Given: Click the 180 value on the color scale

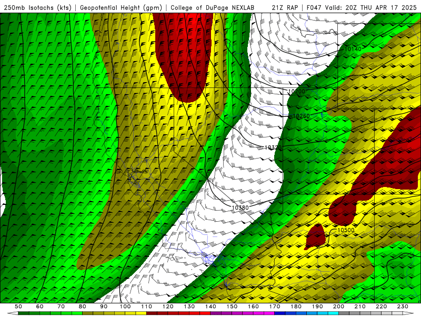Looking at the screenshot, I should tap(296, 307).
